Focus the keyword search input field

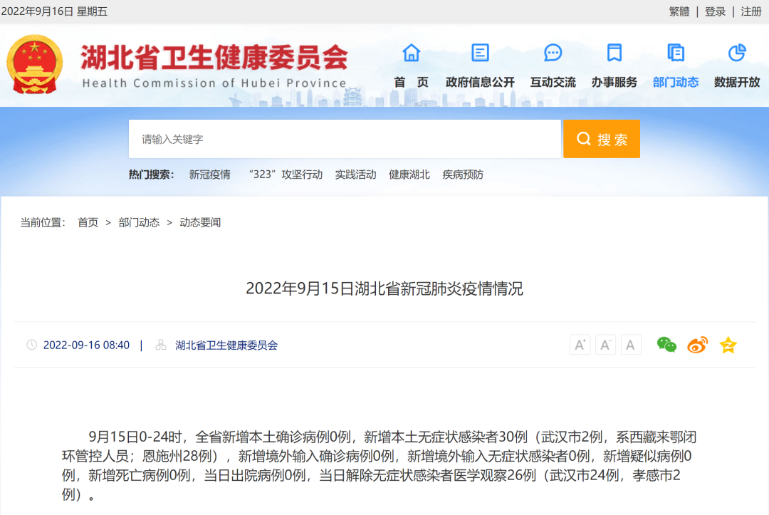tap(345, 139)
